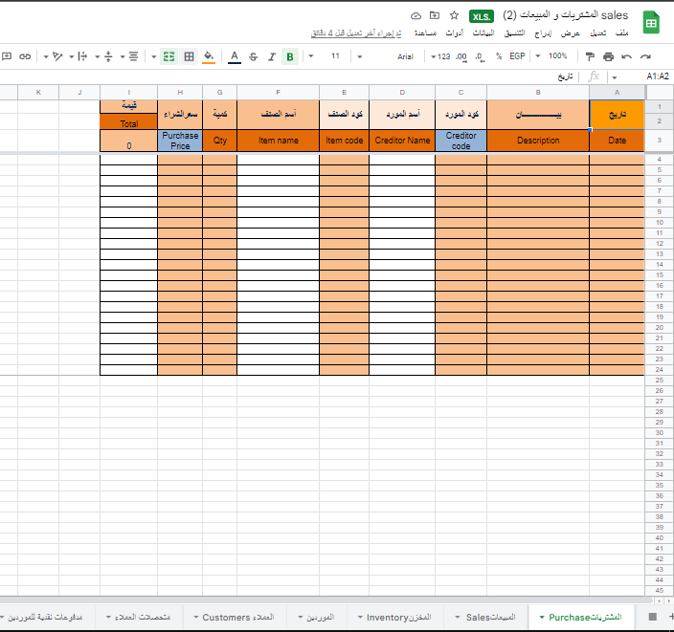Open the Arial font dropdown
The width and height of the screenshot is (674, 632).
point(406,56)
